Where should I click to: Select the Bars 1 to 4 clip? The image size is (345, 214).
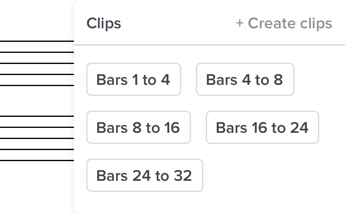click(133, 80)
